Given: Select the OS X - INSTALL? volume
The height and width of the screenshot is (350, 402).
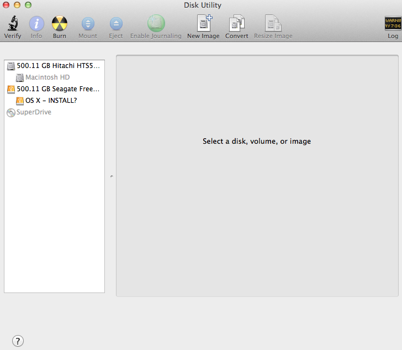Looking at the screenshot, I should click(x=54, y=101).
